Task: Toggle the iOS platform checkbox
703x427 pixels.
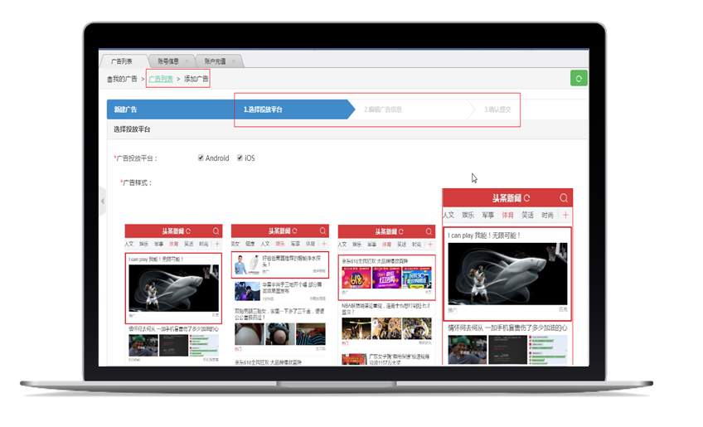Action: click(x=240, y=158)
